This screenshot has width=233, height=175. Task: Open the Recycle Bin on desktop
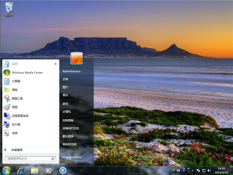click(9, 9)
